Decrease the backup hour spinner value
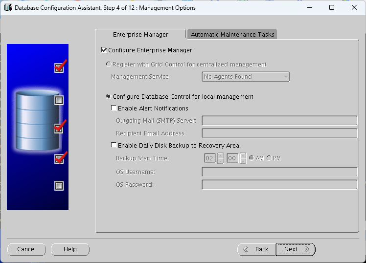Screen dimensions: 366x263 [x=220, y=161]
